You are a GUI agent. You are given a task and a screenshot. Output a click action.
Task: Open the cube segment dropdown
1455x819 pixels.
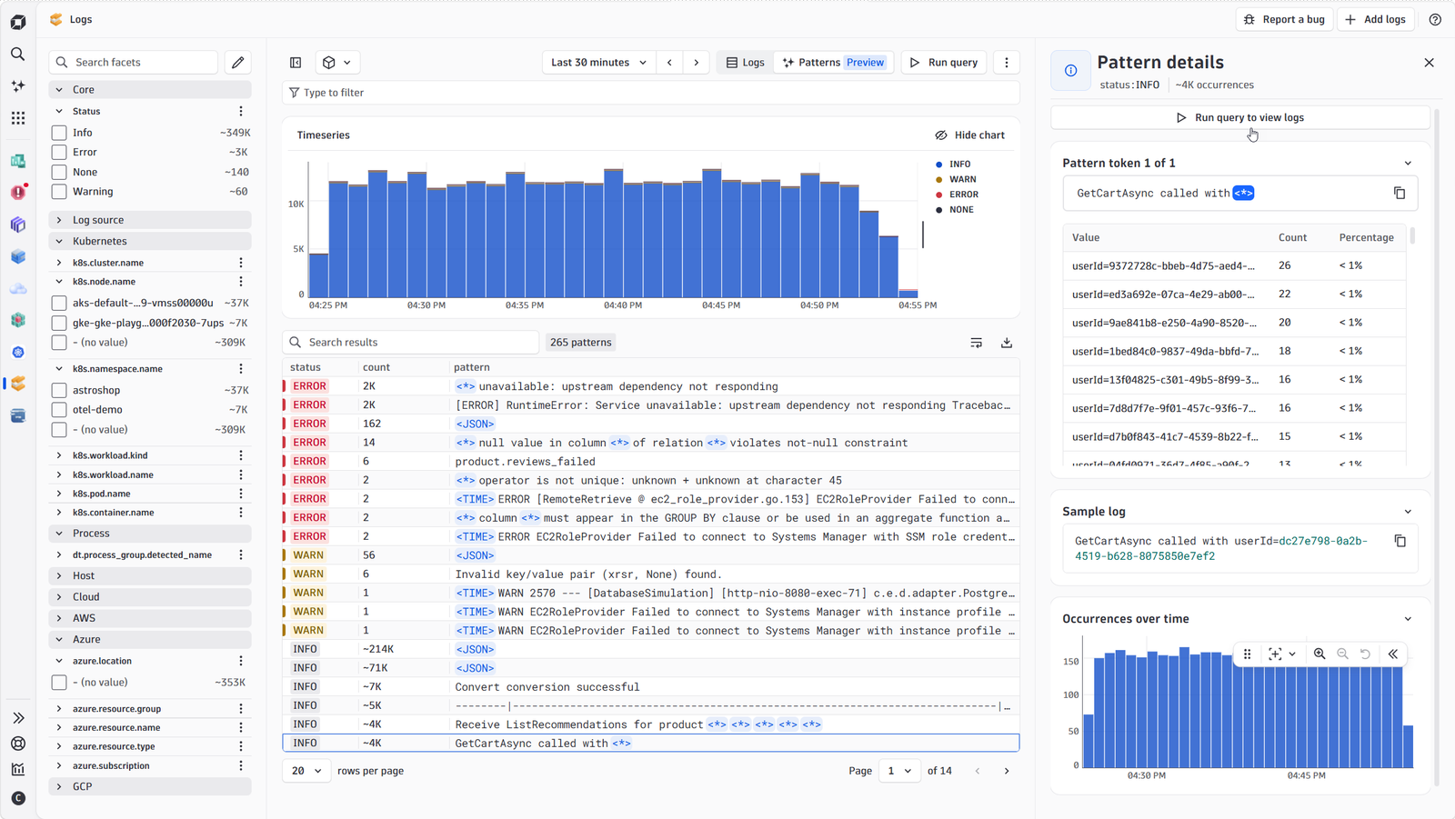click(336, 63)
